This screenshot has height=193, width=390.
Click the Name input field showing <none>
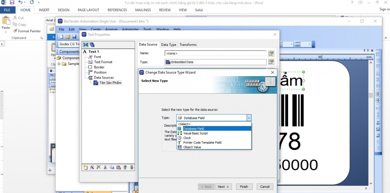tap(215, 53)
